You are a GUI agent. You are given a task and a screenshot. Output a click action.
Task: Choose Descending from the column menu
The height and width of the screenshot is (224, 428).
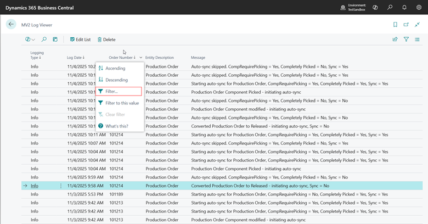click(120, 80)
